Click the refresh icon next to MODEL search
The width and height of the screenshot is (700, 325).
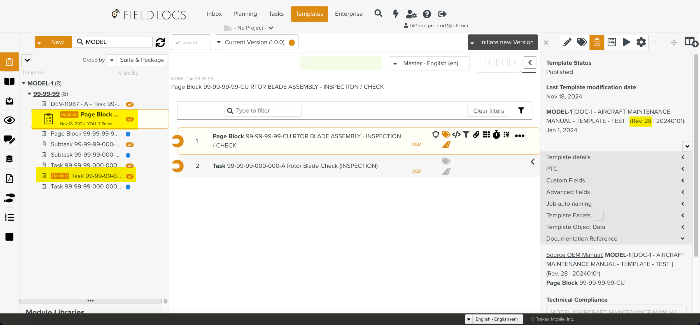click(160, 42)
